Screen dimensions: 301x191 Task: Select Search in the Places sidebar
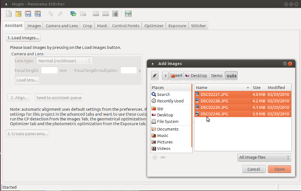163,95
